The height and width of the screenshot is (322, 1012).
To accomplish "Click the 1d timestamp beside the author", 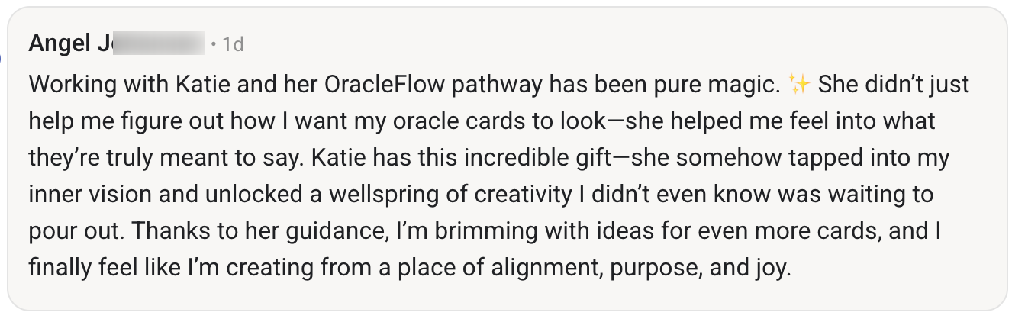I will [x=231, y=45].
